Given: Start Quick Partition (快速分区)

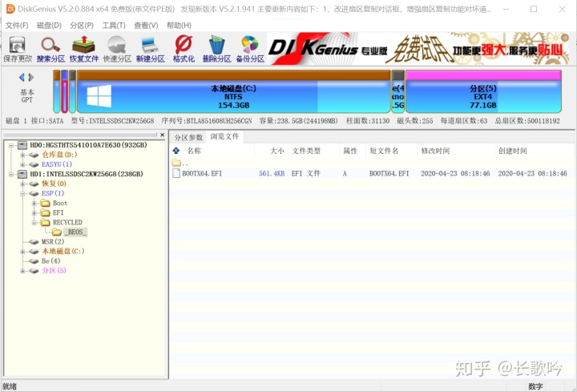Looking at the screenshot, I should [117, 50].
